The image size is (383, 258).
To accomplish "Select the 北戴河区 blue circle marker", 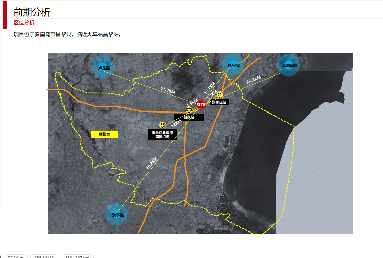I will point(289,65).
